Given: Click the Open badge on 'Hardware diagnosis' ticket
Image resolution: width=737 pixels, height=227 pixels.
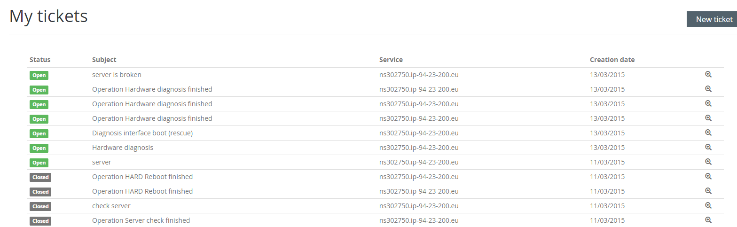Looking at the screenshot, I should [39, 148].
